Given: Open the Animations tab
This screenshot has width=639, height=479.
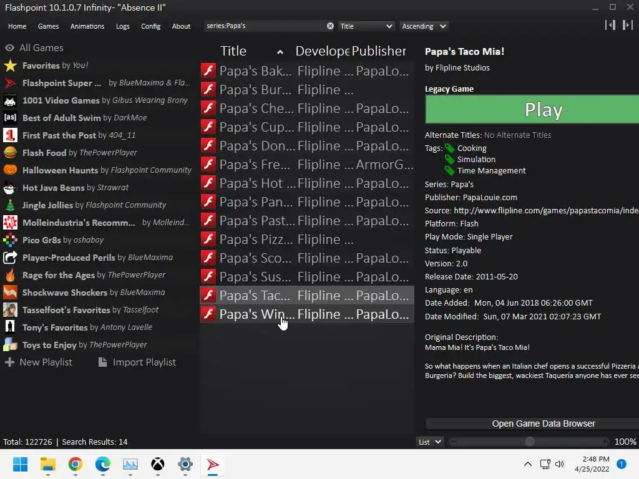Looking at the screenshot, I should click(87, 26).
